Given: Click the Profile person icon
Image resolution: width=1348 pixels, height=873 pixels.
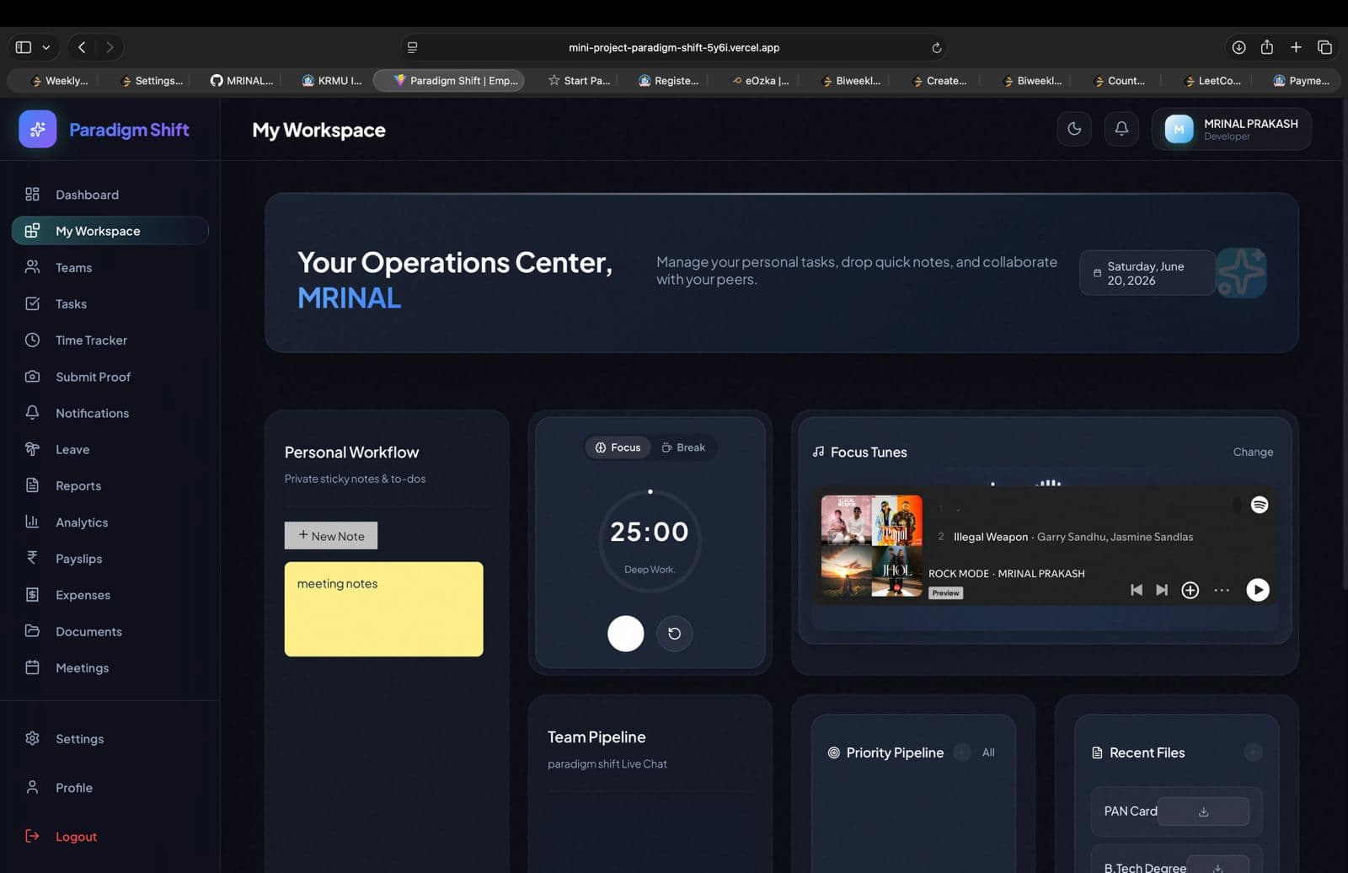Looking at the screenshot, I should point(32,787).
